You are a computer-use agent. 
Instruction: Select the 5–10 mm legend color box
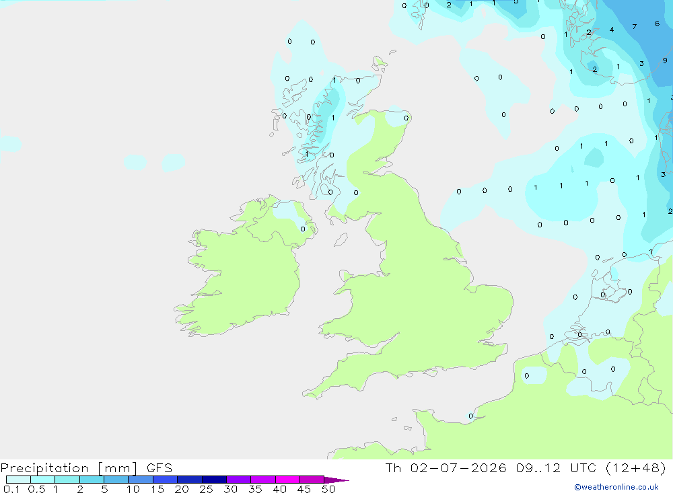pos(116,480)
